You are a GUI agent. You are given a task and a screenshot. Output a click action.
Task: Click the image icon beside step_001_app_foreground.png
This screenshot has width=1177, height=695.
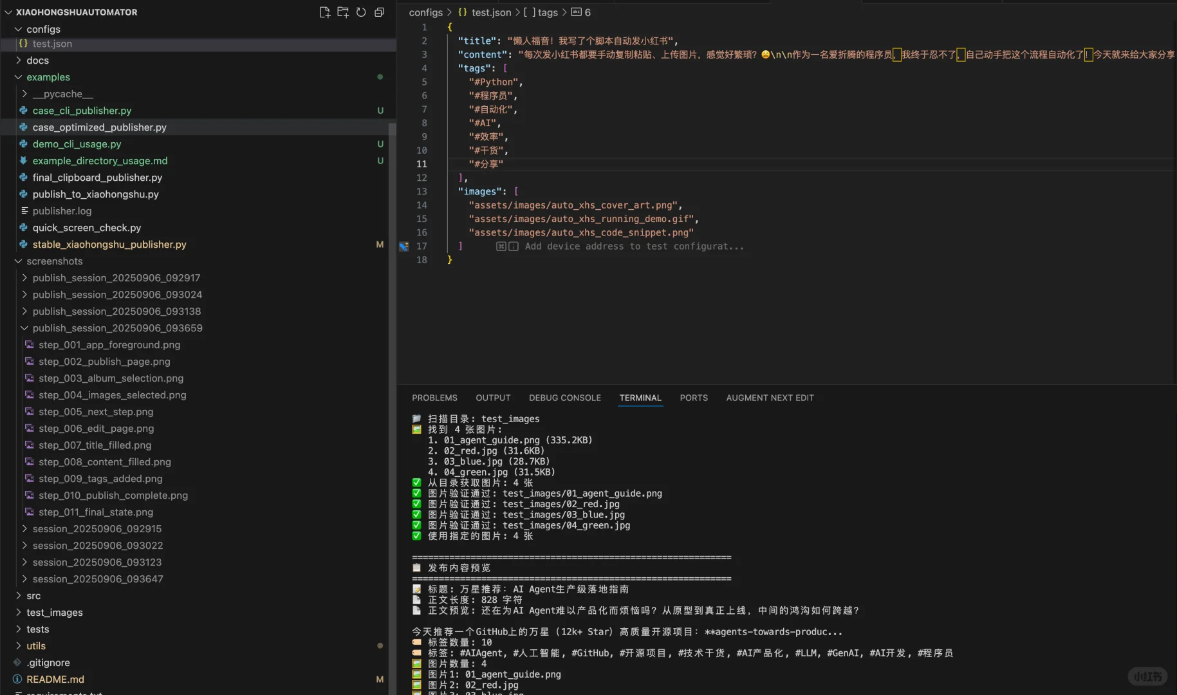pyautogui.click(x=30, y=345)
